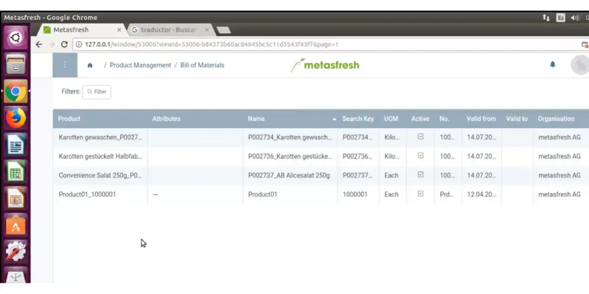Screen dimensions: 589x294
Task: Open Ubuntu Software from the dock
Action: tap(16, 226)
